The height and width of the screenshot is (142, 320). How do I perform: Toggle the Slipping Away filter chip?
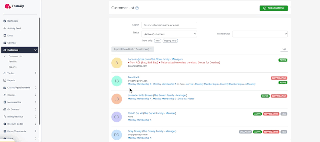[170, 40]
